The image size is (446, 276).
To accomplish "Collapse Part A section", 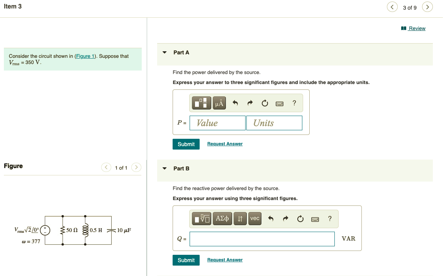I will (164, 52).
